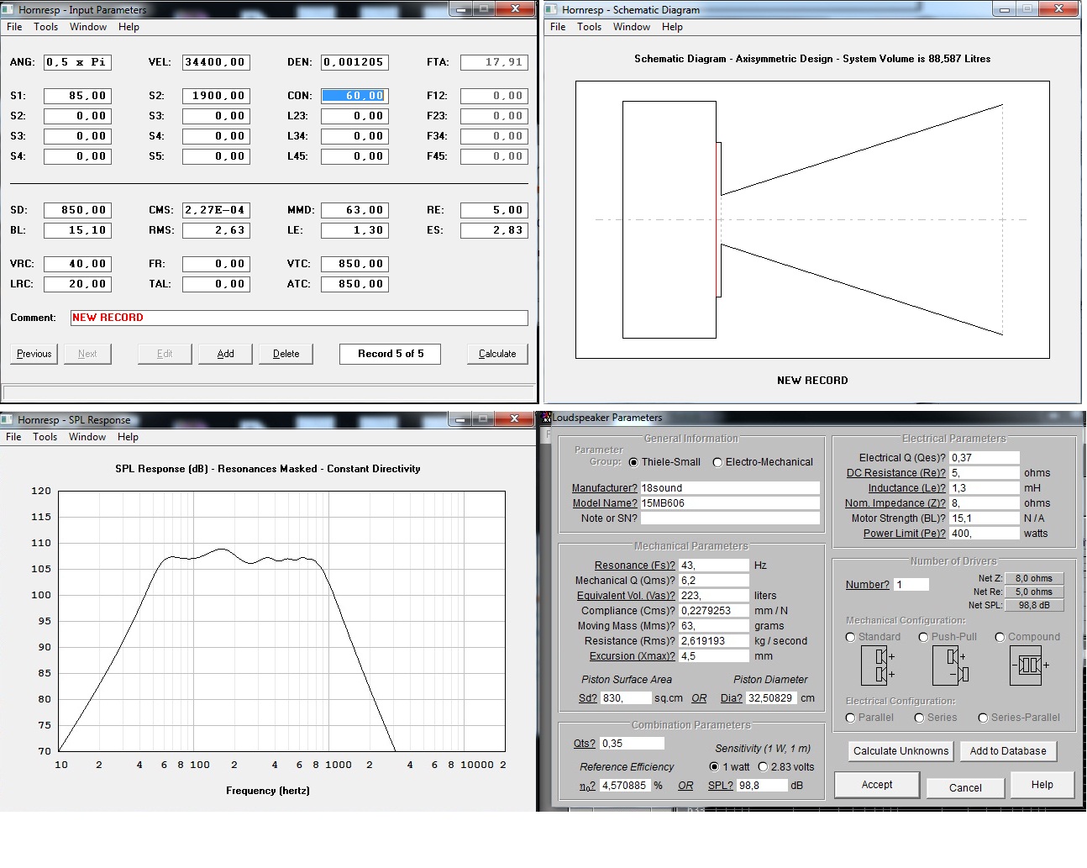The width and height of the screenshot is (1087, 868).
Task: Click the Resonance (Fs)? link
Action: pos(634,566)
